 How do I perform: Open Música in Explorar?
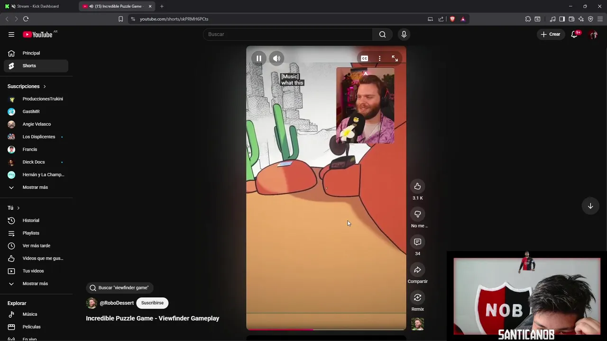click(x=36, y=314)
